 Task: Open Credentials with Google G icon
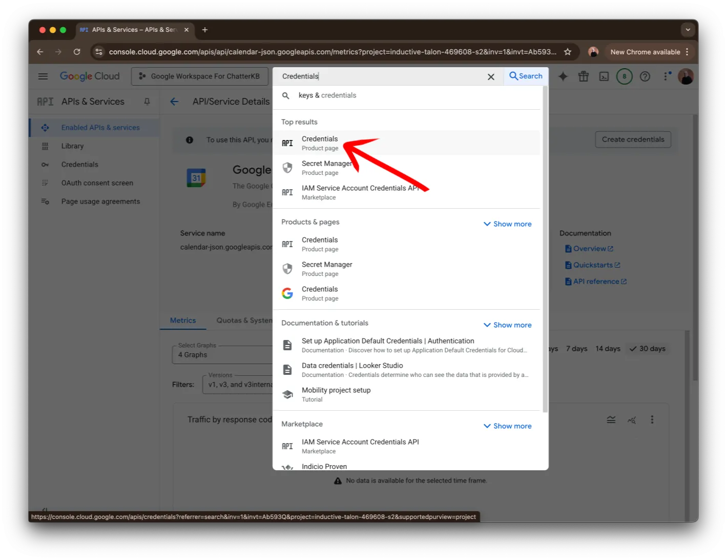[x=407, y=293]
